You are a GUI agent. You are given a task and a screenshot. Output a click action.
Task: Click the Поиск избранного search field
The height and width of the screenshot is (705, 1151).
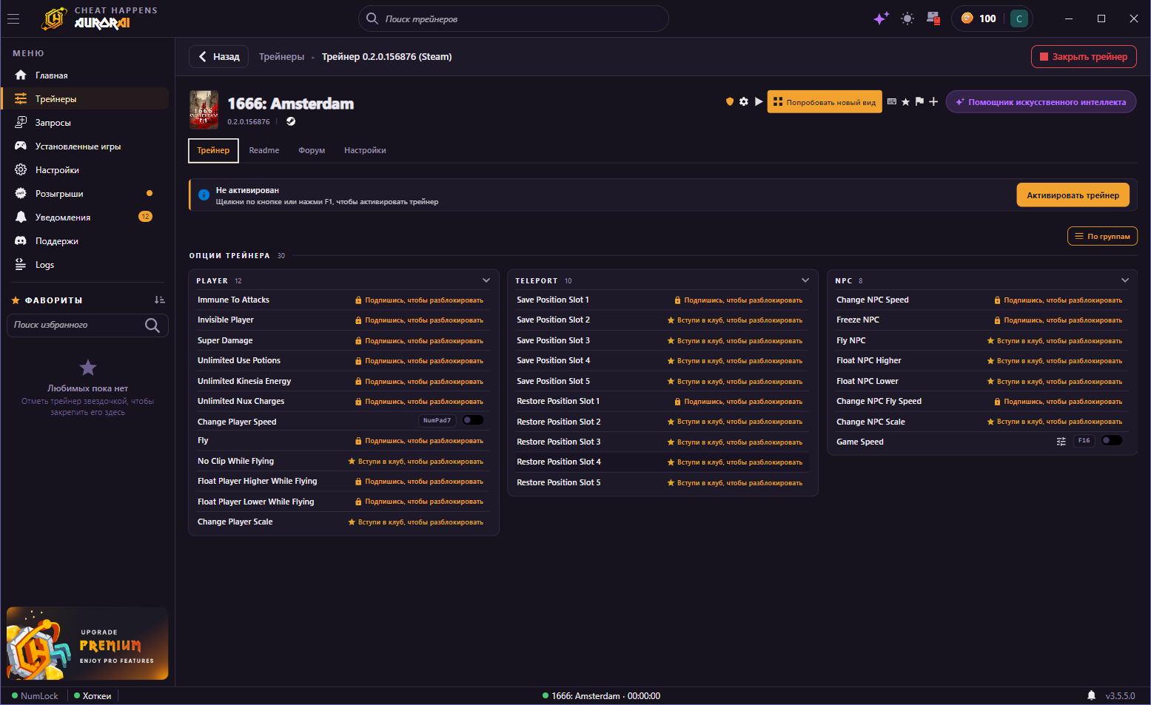pos(87,325)
